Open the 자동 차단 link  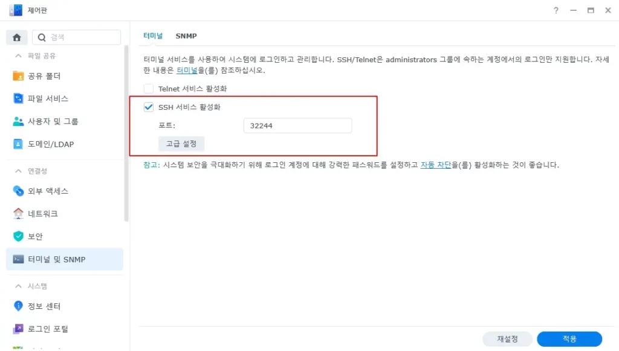[x=435, y=165]
